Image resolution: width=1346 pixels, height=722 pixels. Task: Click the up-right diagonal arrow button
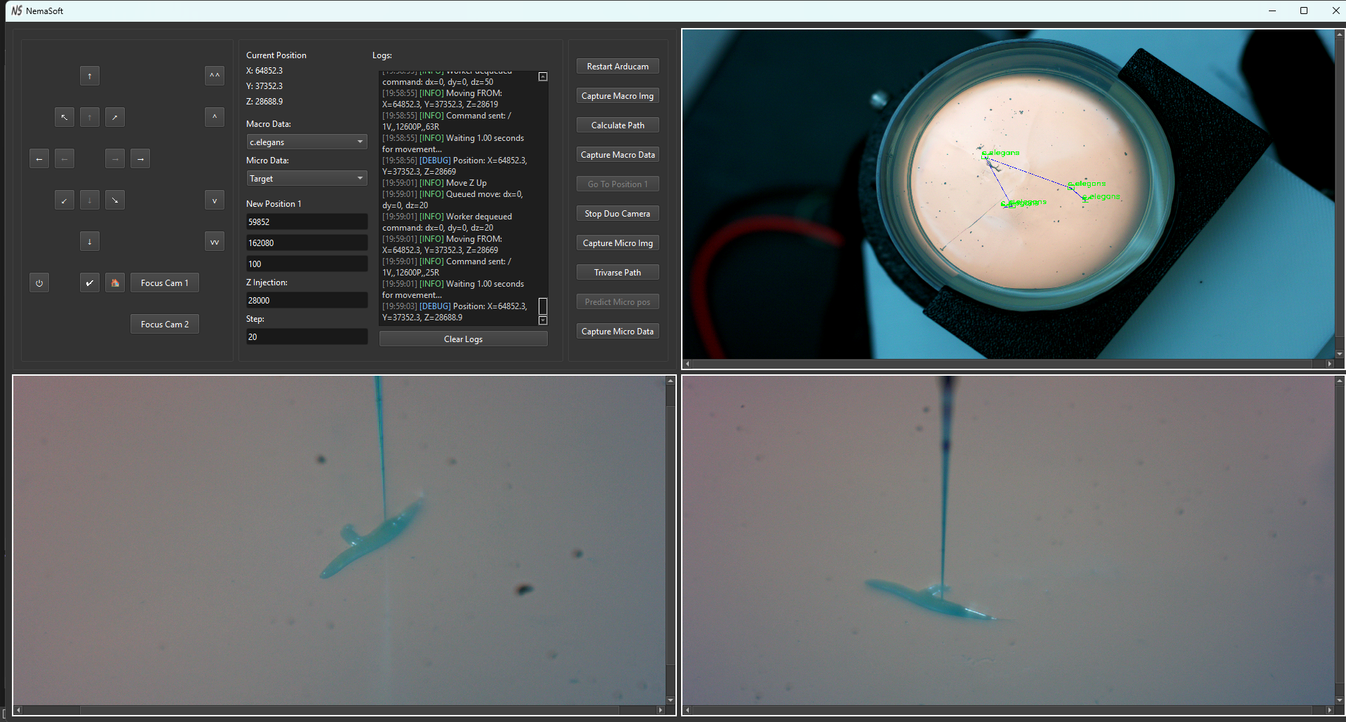114,117
